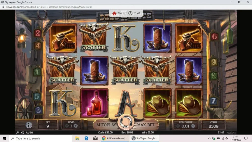This screenshot has height=142, width=252.
Task: Select payline 4 marker
Action: (x=38, y=46)
